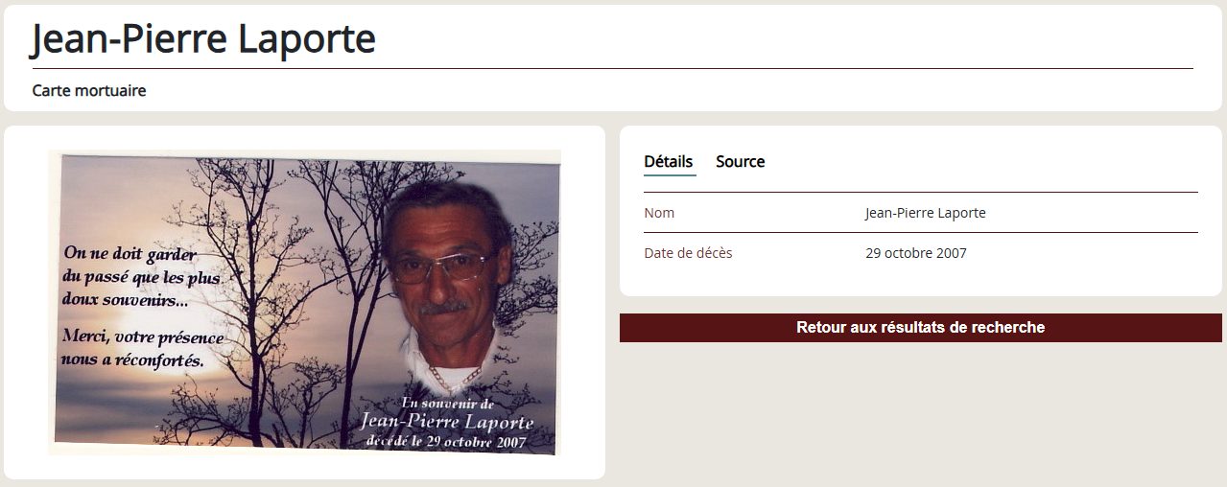Click the eyeglasses in the portrait

(443, 267)
